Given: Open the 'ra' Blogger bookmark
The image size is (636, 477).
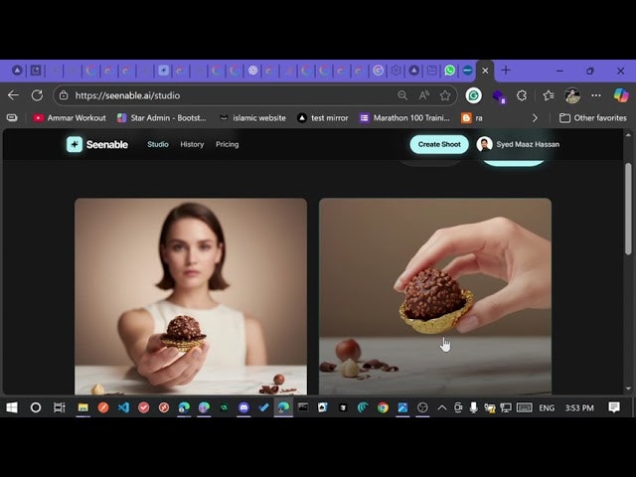Looking at the screenshot, I should click(x=472, y=118).
